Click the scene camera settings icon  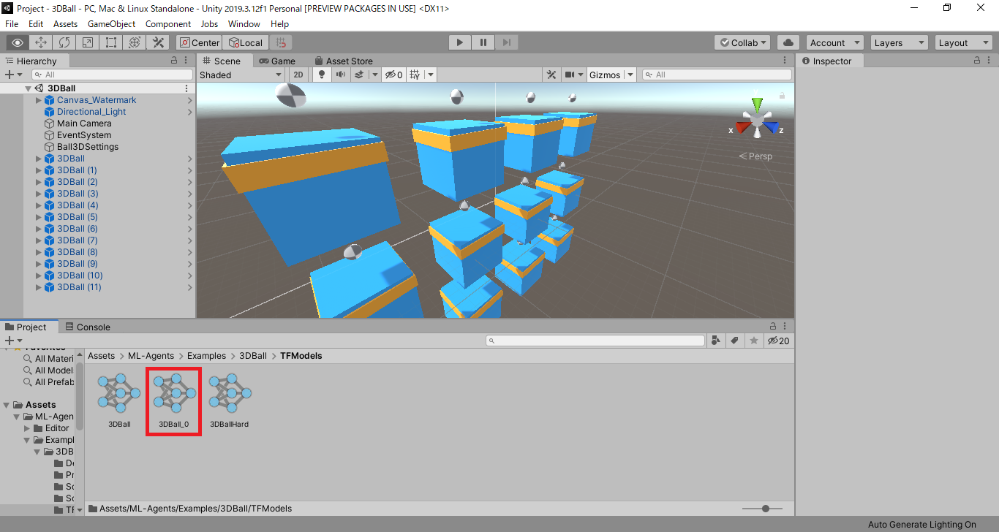[570, 75]
